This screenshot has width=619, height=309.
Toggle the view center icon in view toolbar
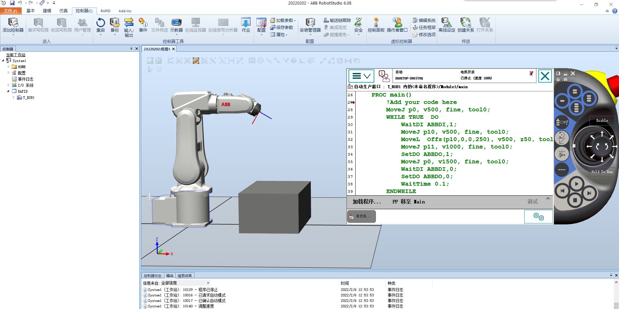coord(158,61)
